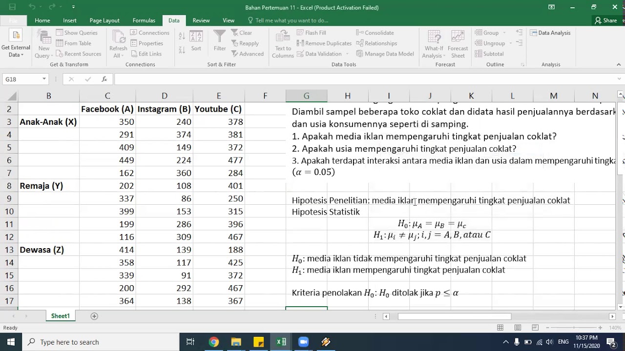Open Get External Data menu

[x=16, y=44]
